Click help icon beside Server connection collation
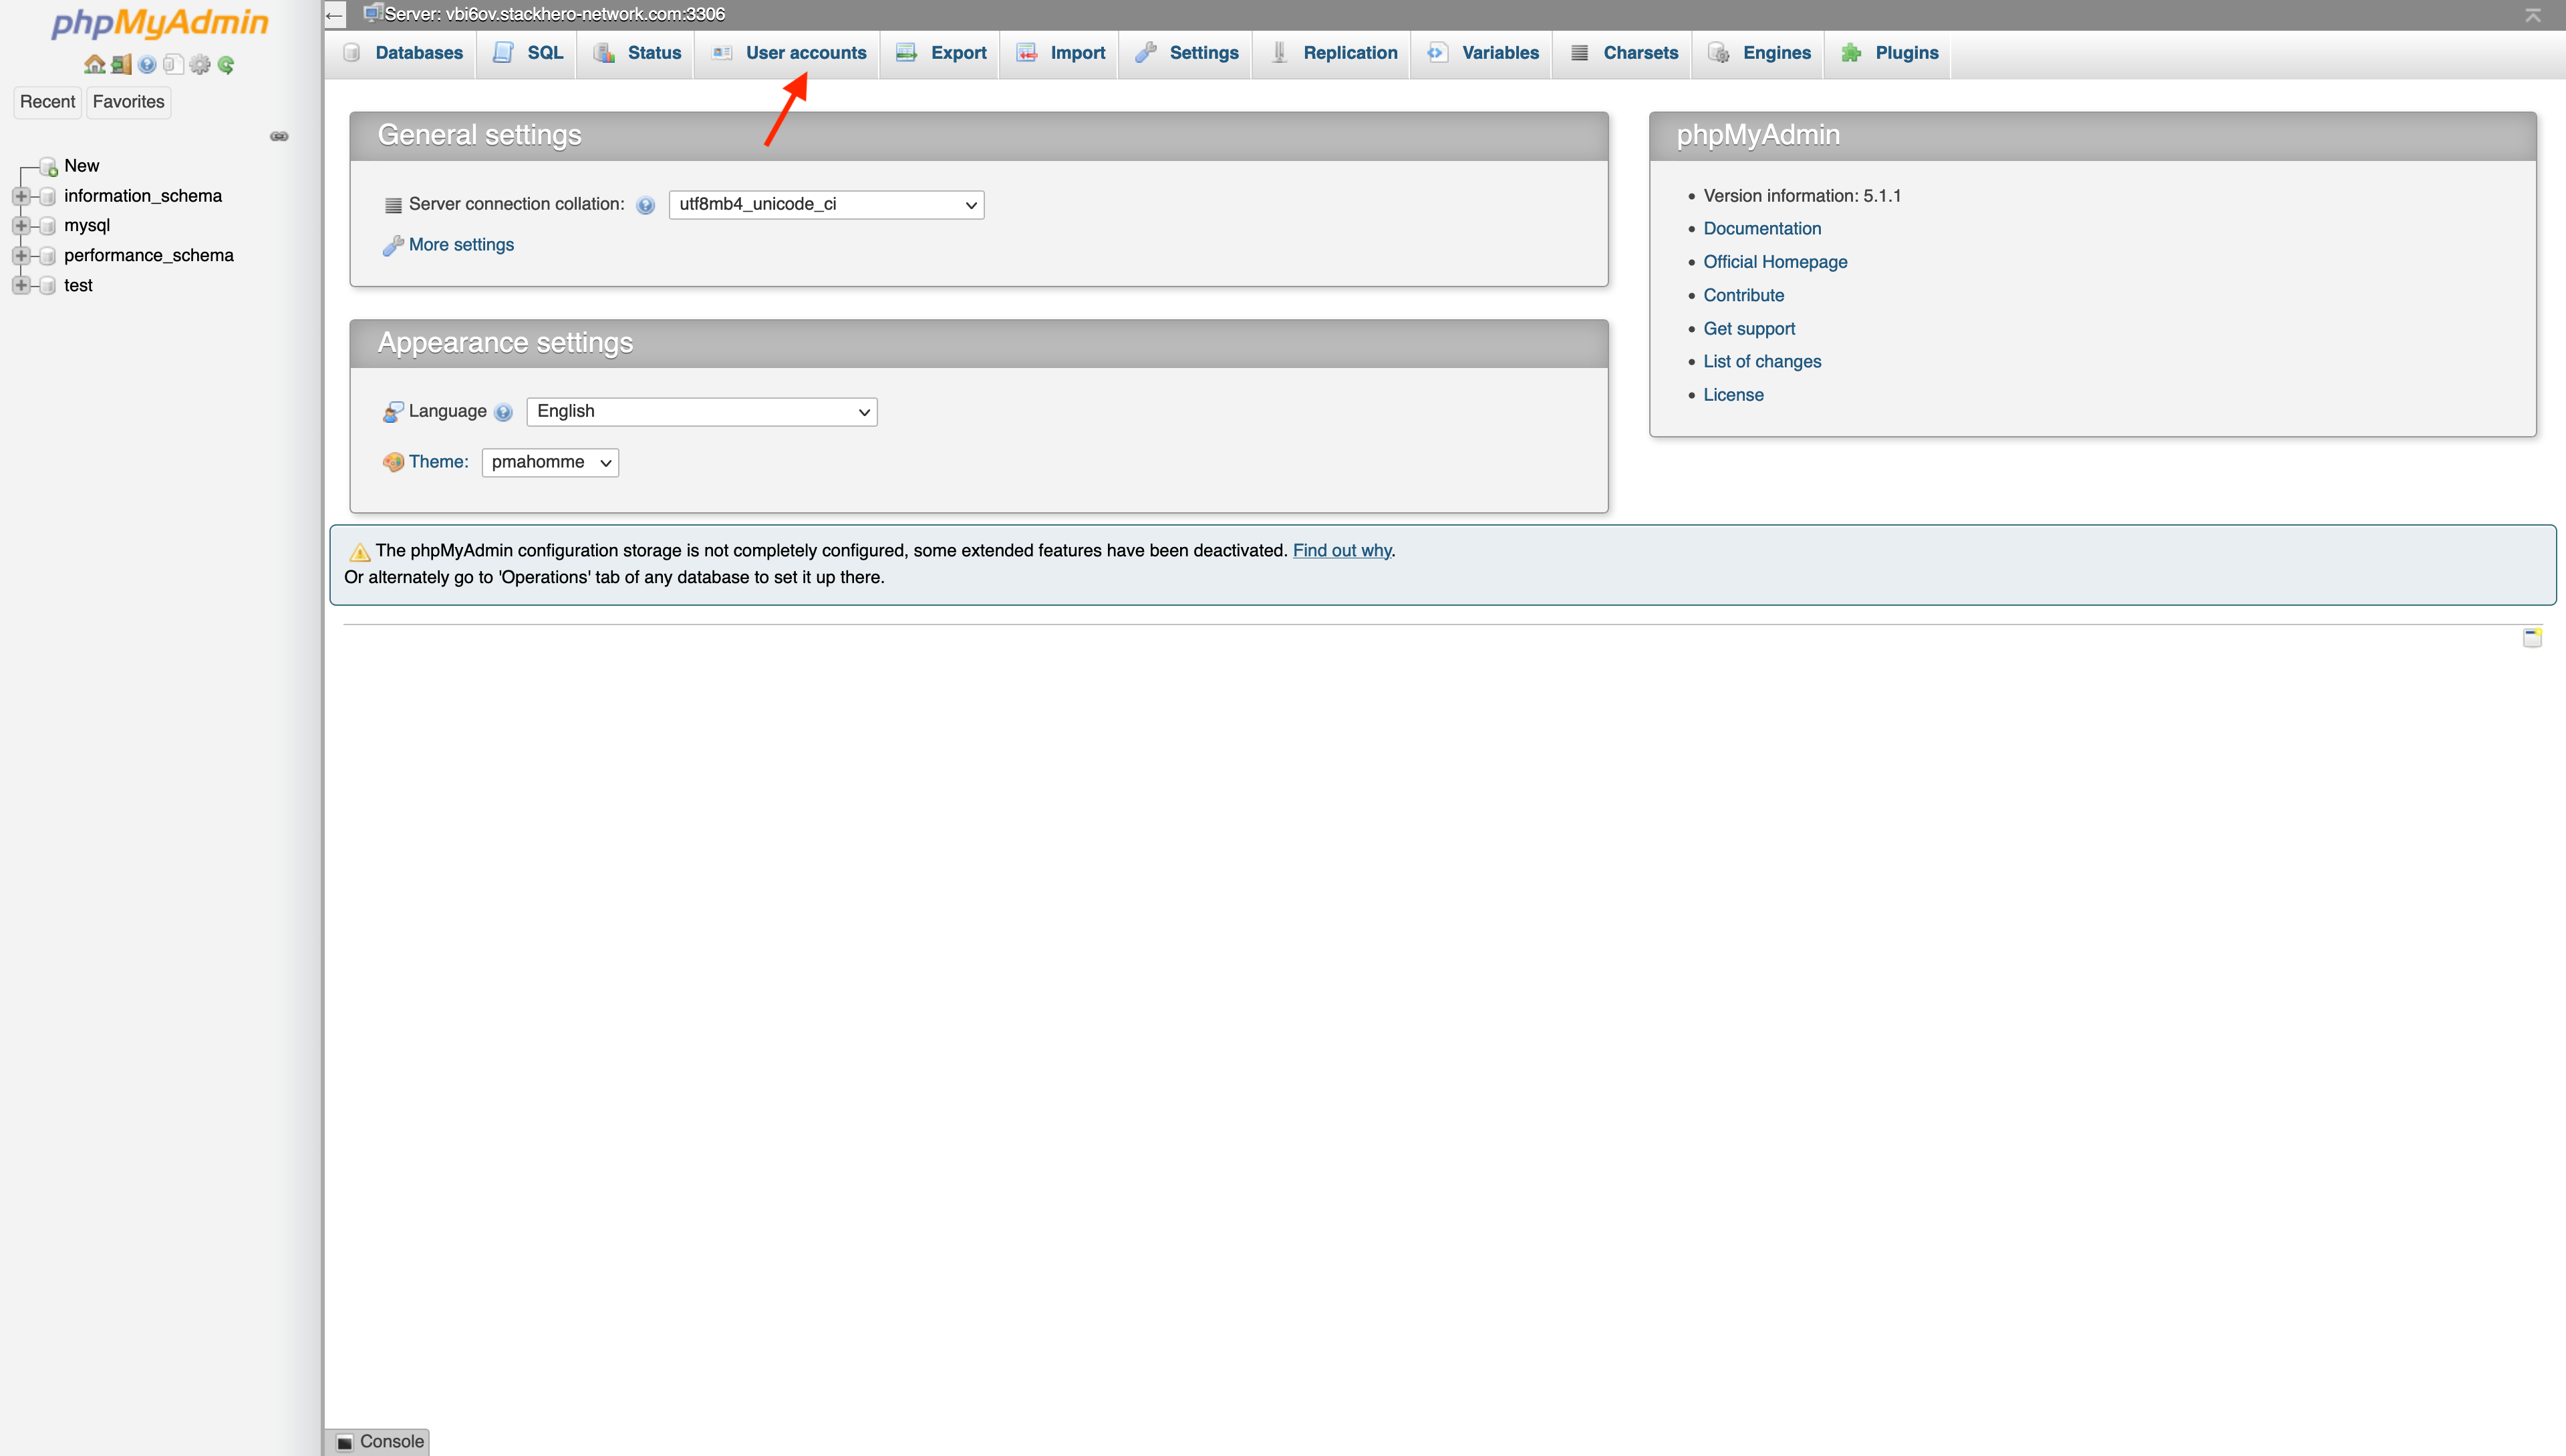The image size is (2566, 1456). 646,205
